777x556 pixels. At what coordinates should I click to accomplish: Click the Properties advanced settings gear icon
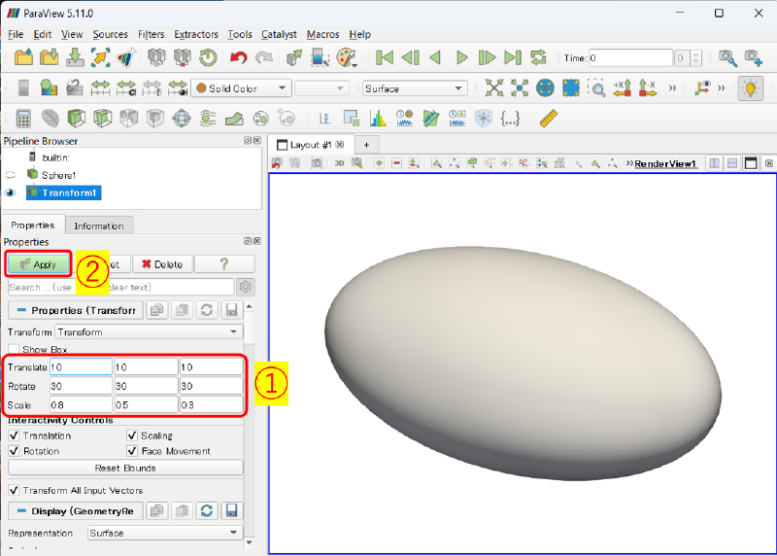click(x=246, y=287)
